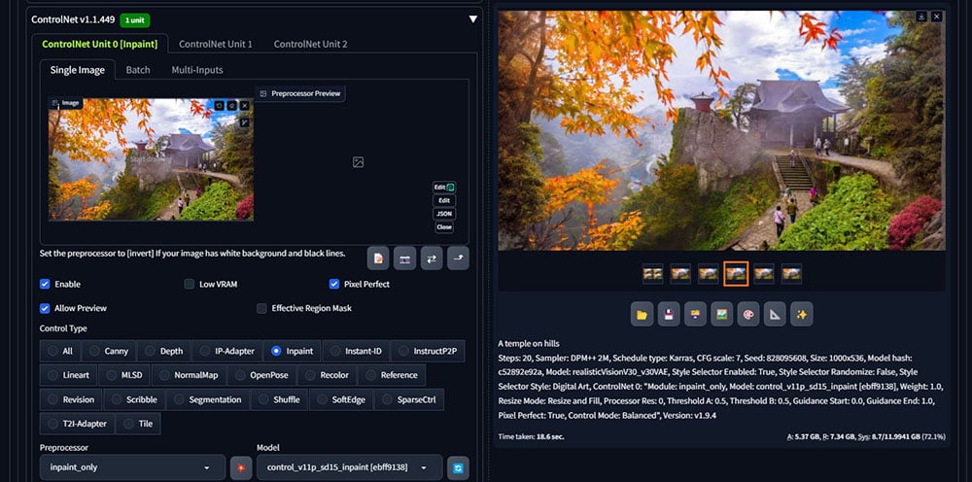Click the JSON button in preprocessor preview
Screen dimensions: 972x482
pos(443,214)
